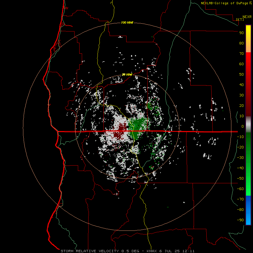The width and height of the screenshot is (253, 253).
Task: Click the "100 NMI" range ring label
Action: tap(127, 22)
